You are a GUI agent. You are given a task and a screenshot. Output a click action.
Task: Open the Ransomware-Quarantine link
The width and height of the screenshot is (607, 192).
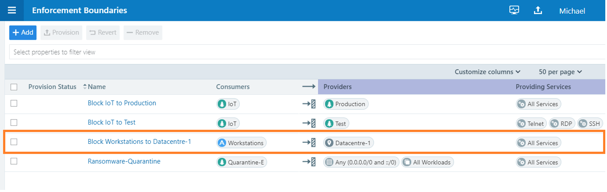[x=124, y=161]
